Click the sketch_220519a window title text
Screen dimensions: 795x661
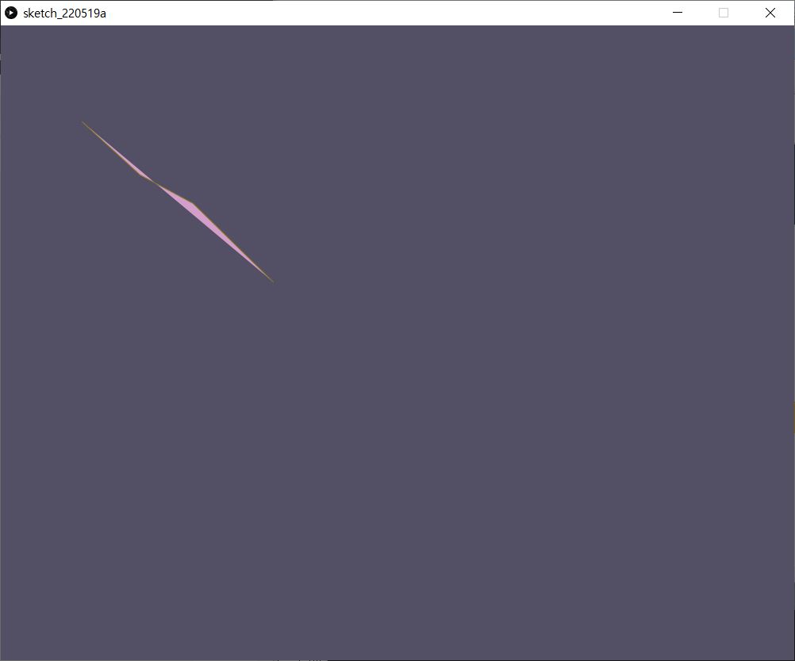64,13
